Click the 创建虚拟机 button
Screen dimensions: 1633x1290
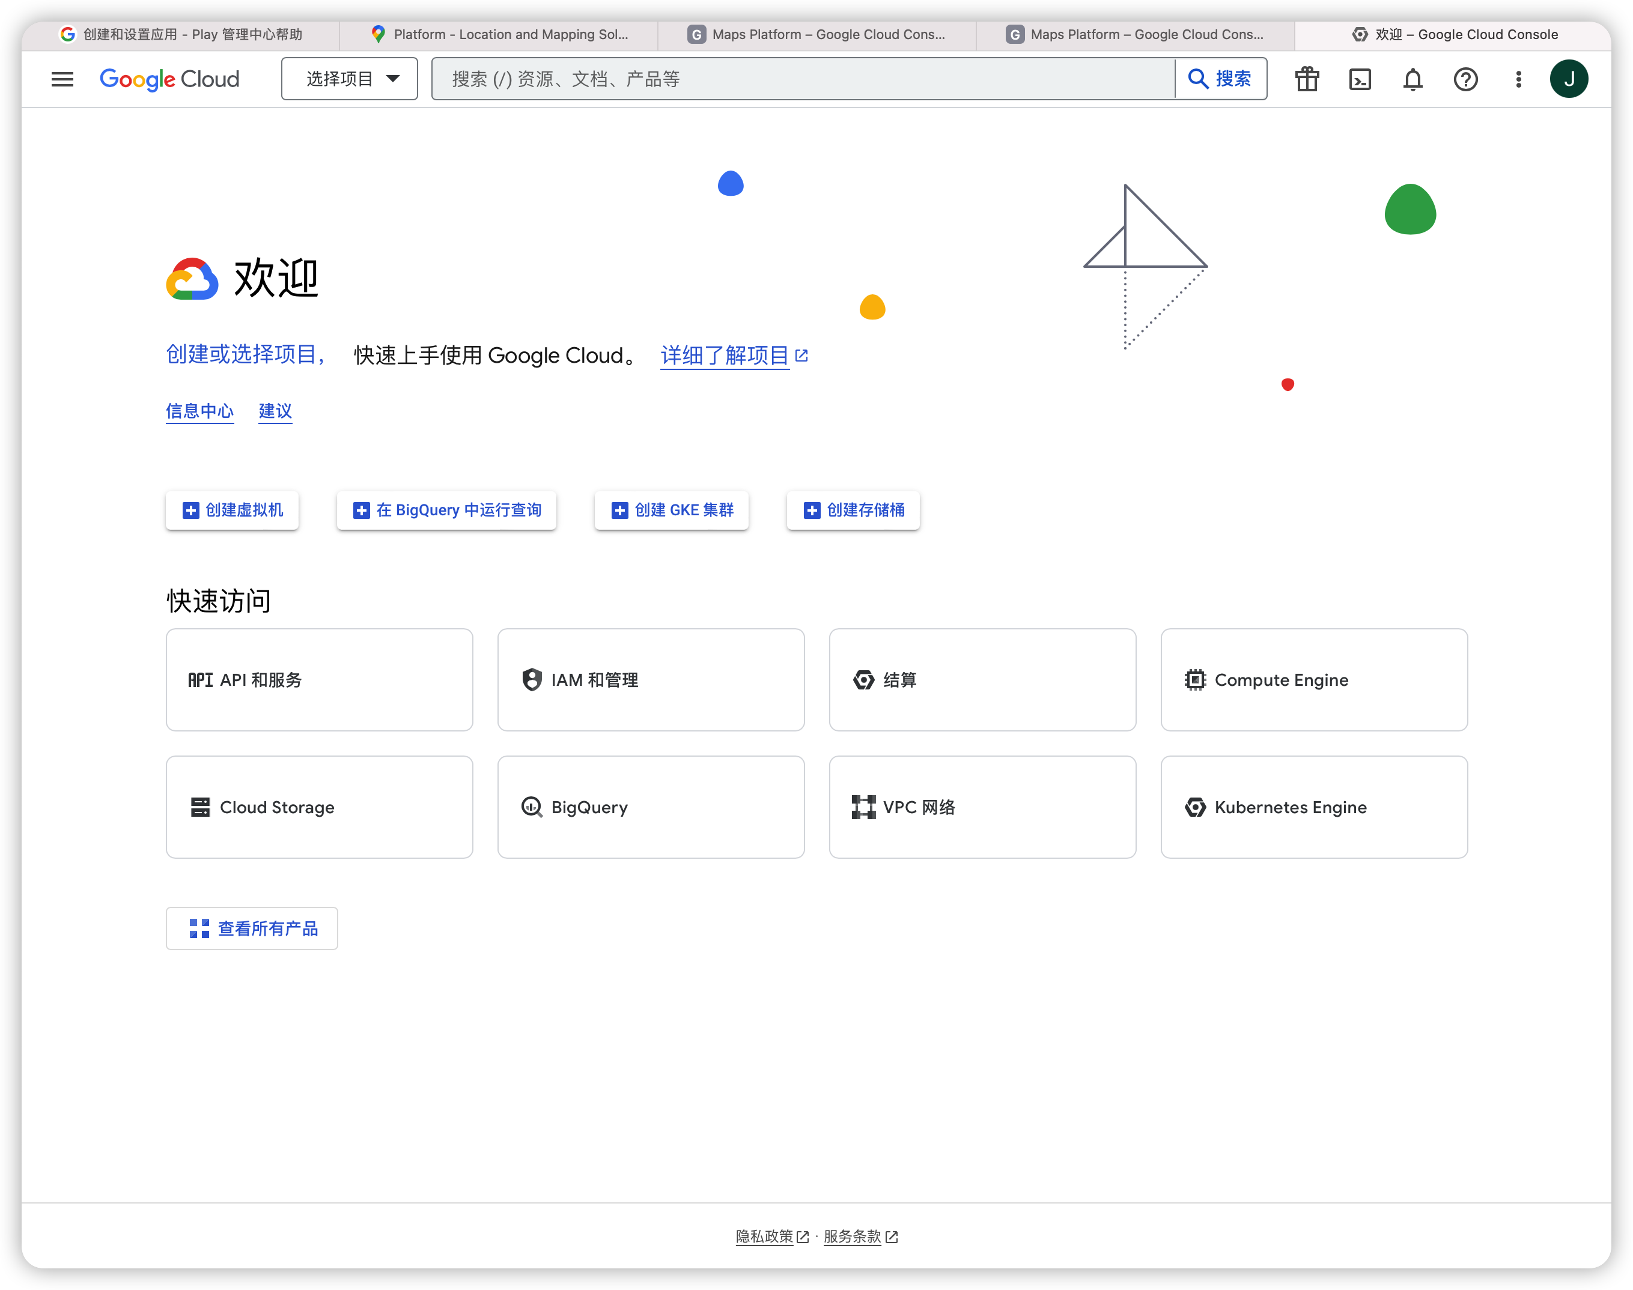(232, 510)
